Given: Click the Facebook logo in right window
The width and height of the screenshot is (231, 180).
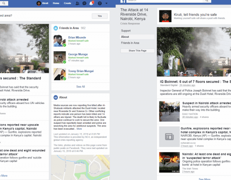Looking at the screenshot, I should 123,1.
